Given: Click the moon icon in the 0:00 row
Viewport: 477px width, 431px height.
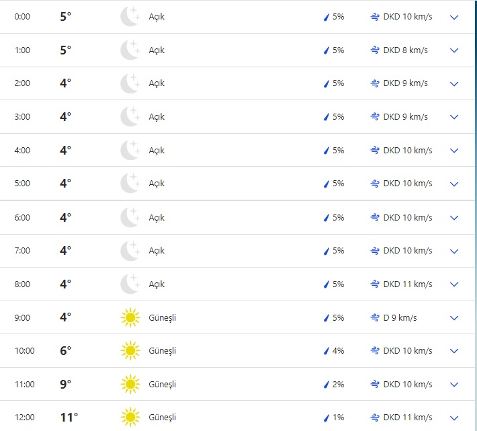Looking at the screenshot, I should [129, 17].
